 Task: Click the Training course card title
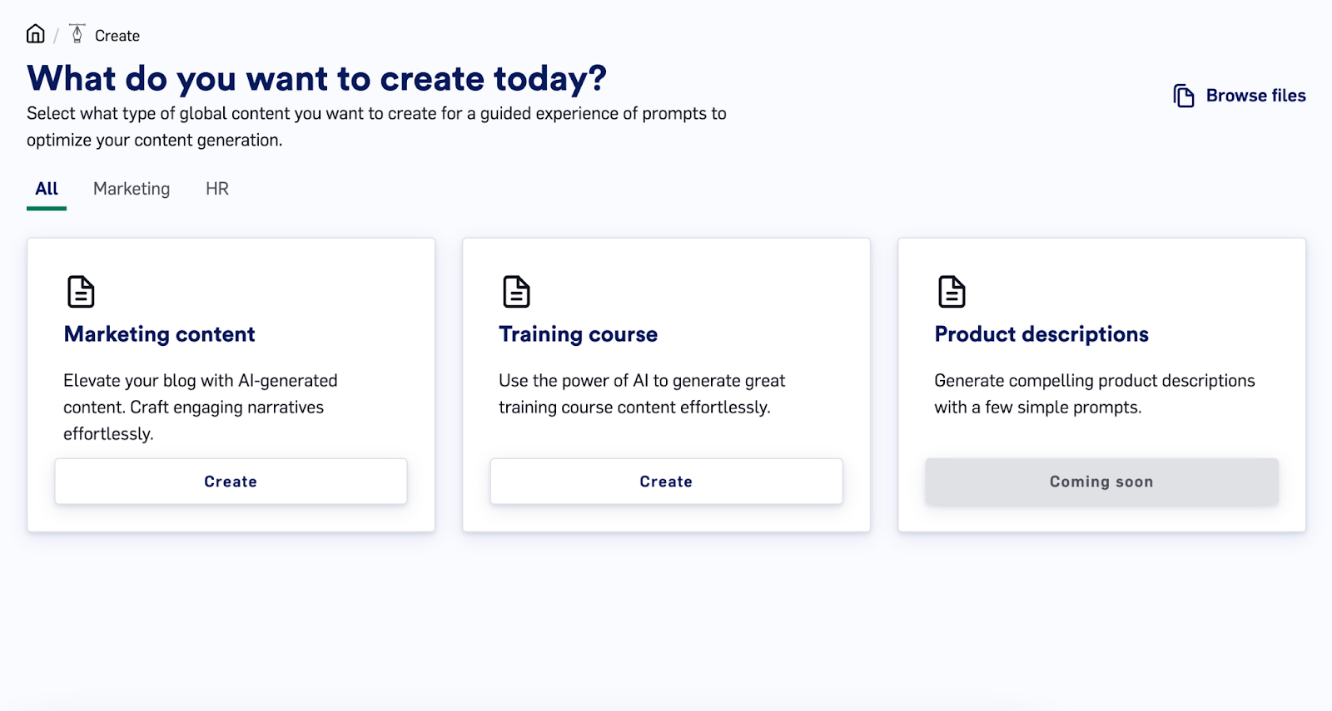pos(579,334)
